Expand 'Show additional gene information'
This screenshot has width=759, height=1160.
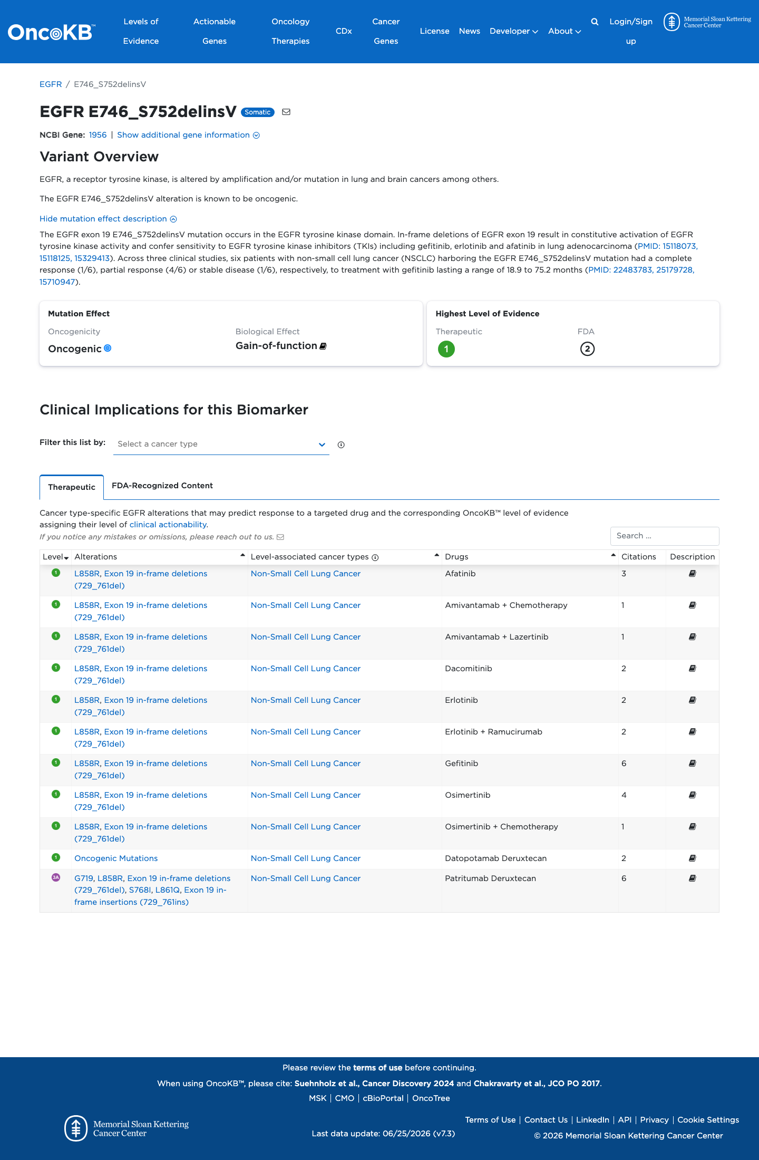pyautogui.click(x=188, y=135)
